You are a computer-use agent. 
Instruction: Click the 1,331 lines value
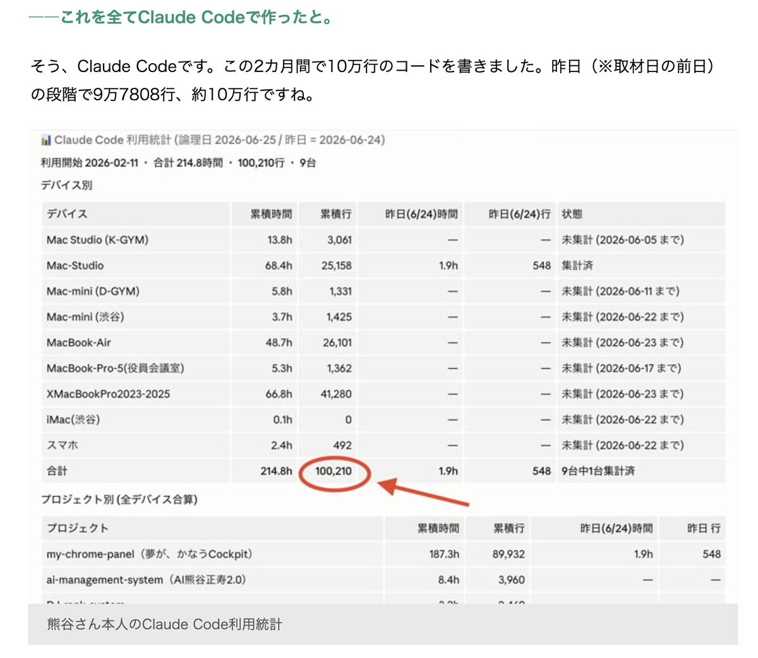340,291
